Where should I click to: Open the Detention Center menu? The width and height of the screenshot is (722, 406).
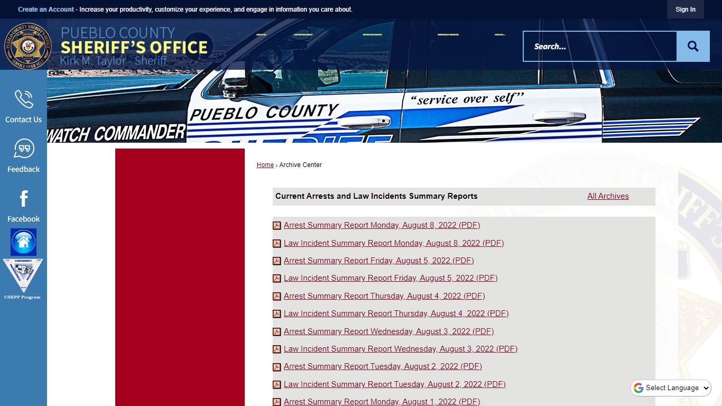(x=373, y=35)
